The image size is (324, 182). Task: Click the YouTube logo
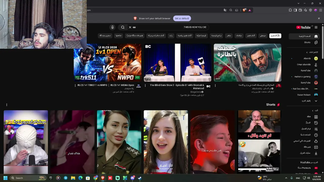tap(303, 27)
